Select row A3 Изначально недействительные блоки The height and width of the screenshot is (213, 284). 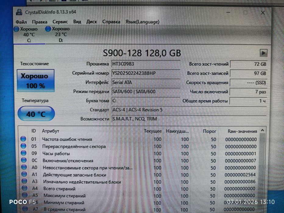pos(139,182)
